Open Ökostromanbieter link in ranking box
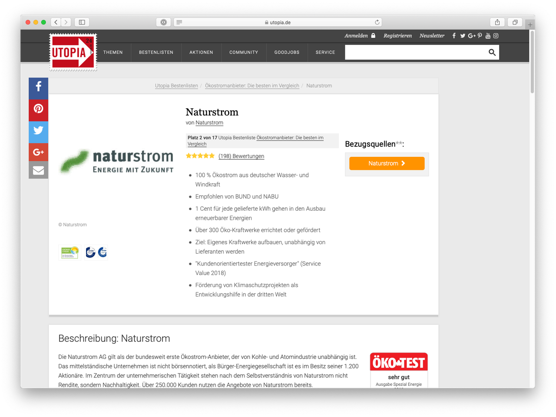Image resolution: width=556 pixels, height=417 pixels. (255, 141)
